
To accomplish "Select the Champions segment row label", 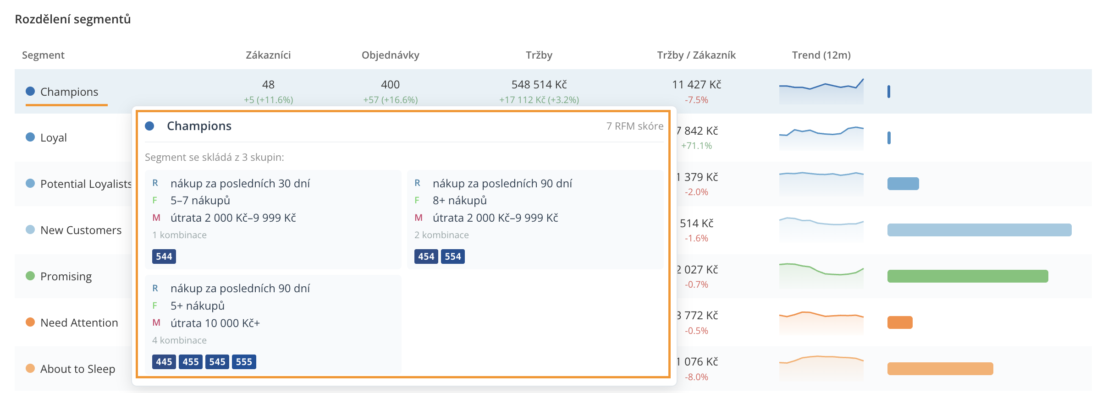I will tap(69, 92).
